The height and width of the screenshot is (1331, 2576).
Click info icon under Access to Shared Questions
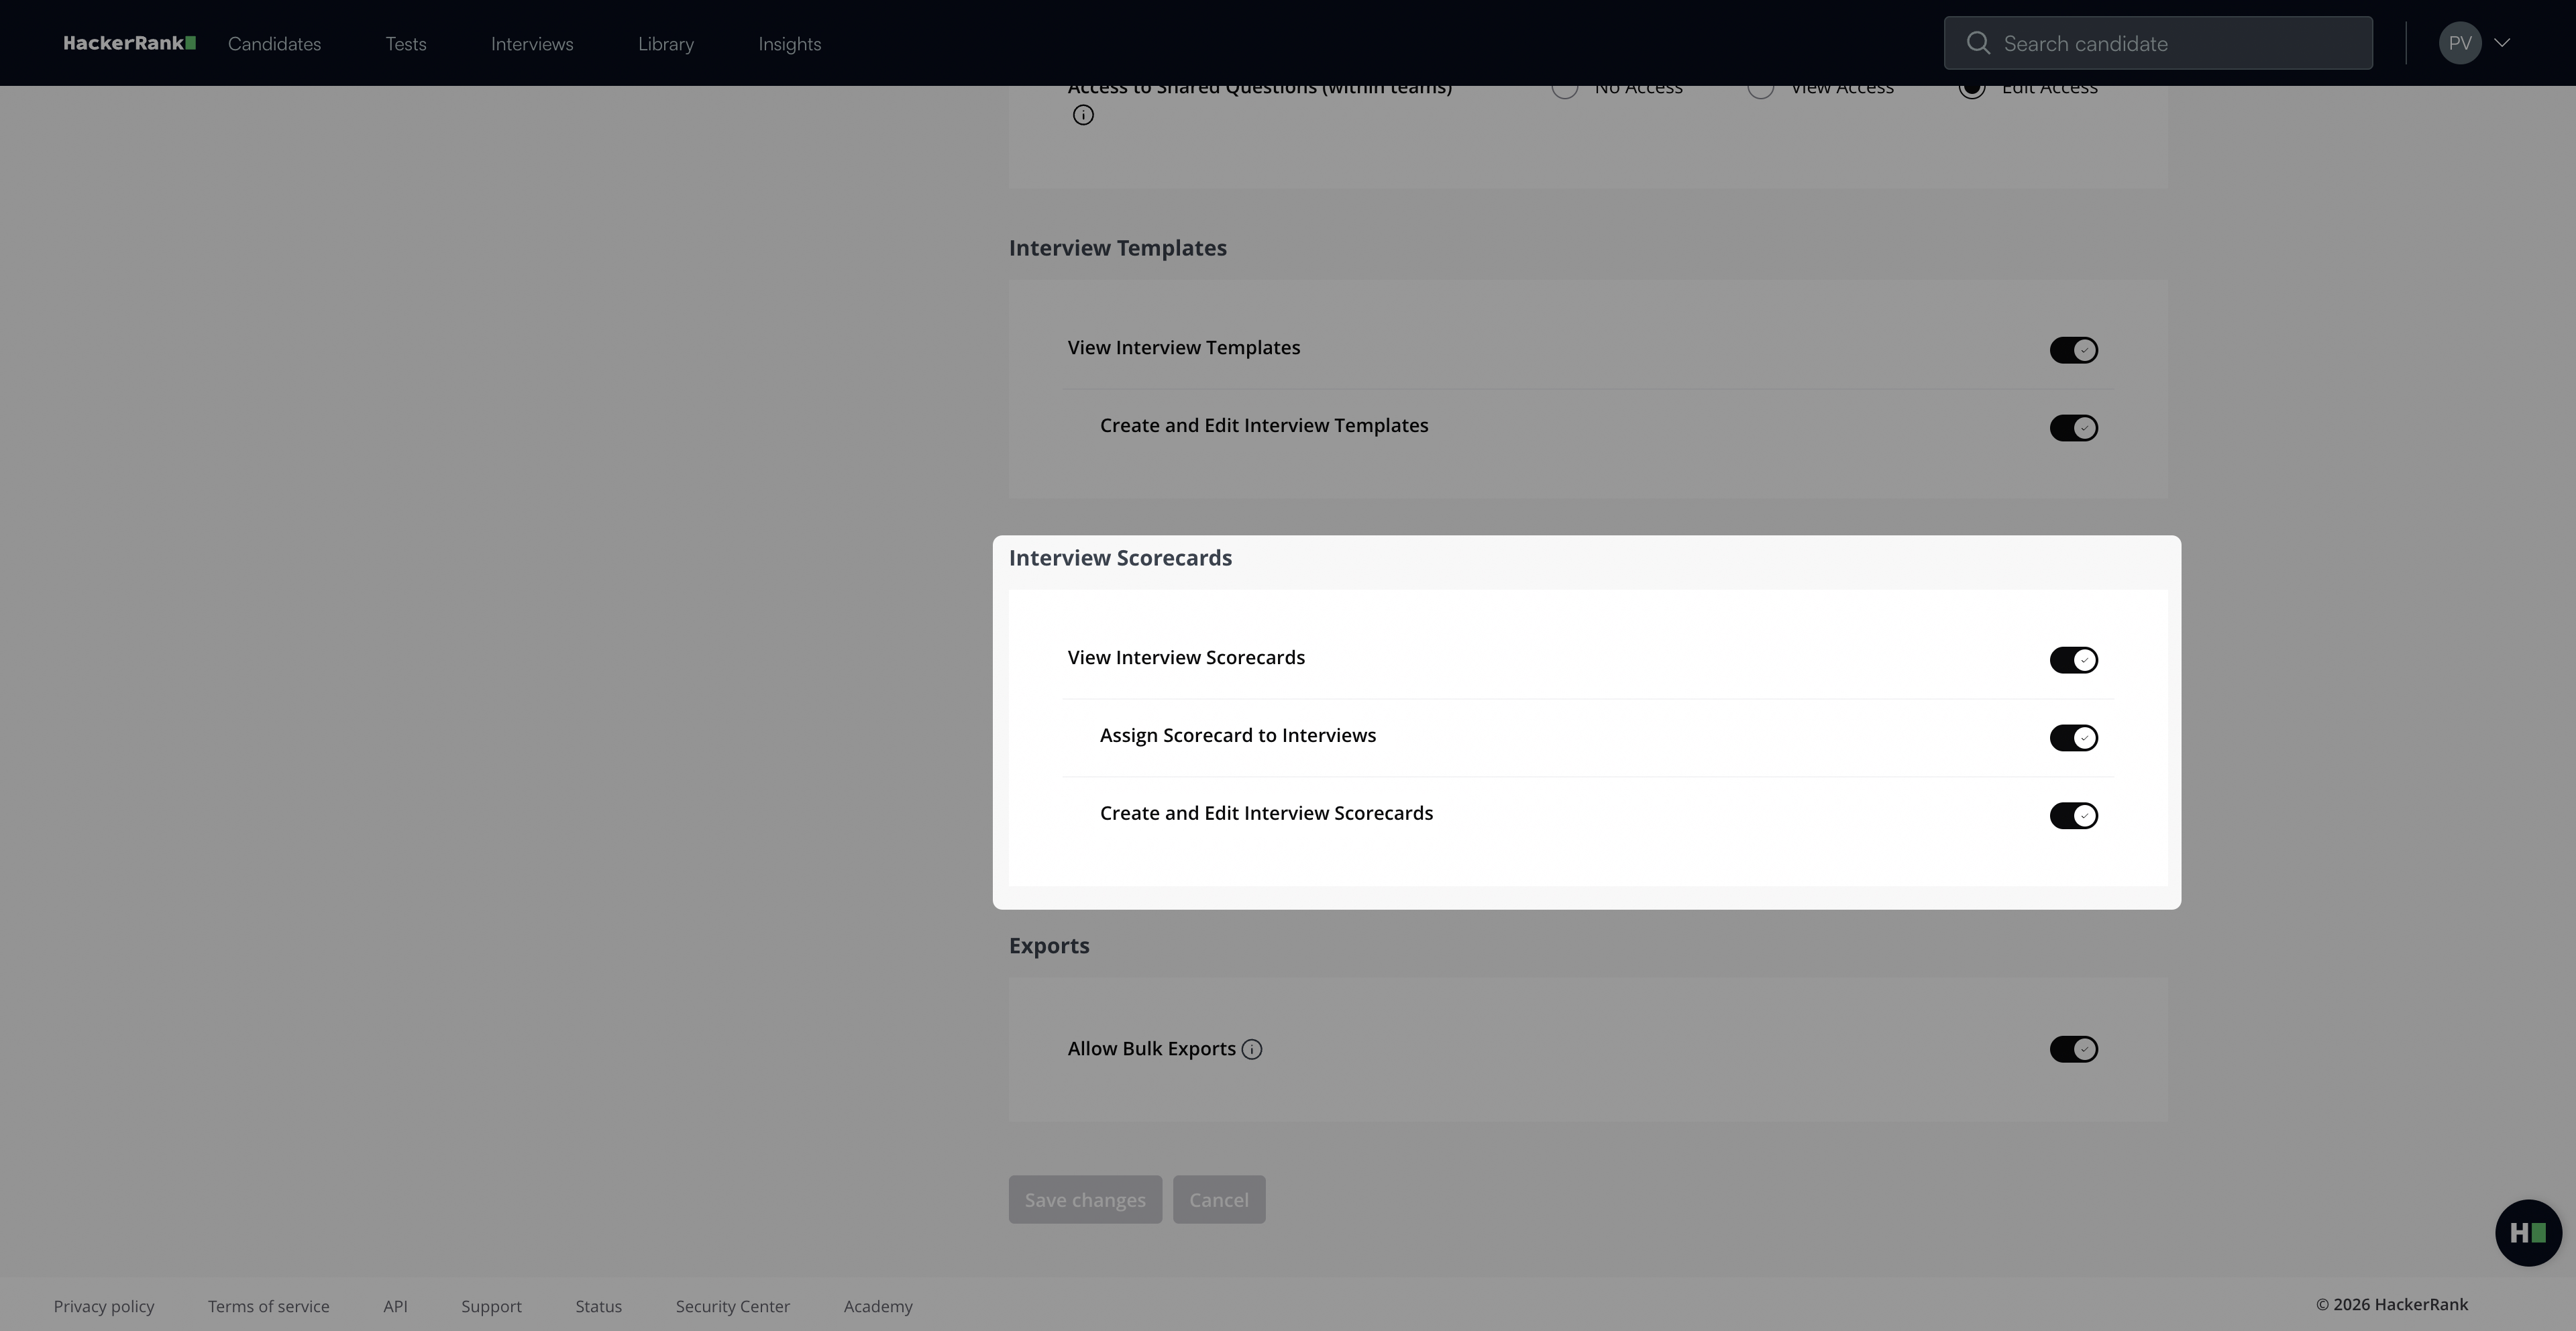point(1083,115)
